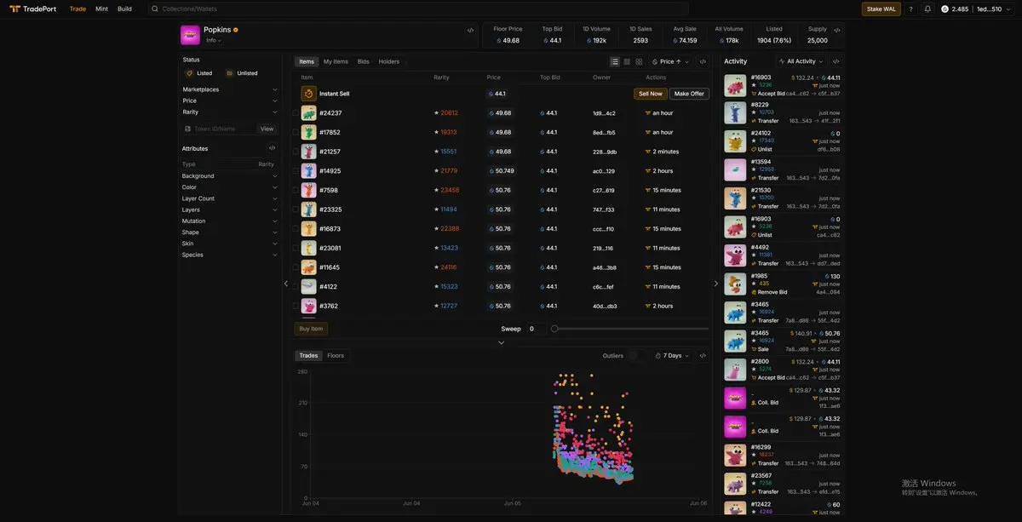This screenshot has height=522, width=1022.
Task: Click the Popkins verified badge
Action: [236, 30]
